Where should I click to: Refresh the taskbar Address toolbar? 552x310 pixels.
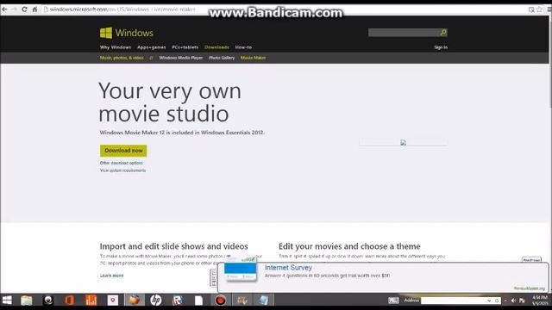click(497, 301)
